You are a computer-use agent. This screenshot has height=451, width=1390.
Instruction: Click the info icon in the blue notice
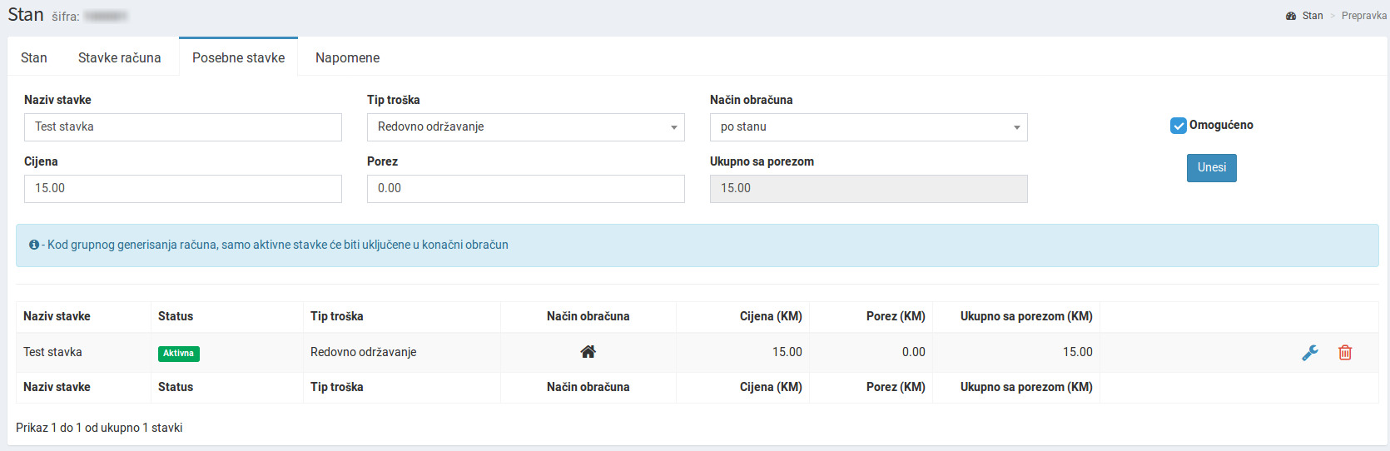(x=34, y=245)
